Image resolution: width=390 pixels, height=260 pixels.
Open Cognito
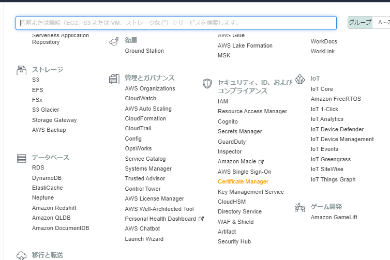[x=228, y=122]
